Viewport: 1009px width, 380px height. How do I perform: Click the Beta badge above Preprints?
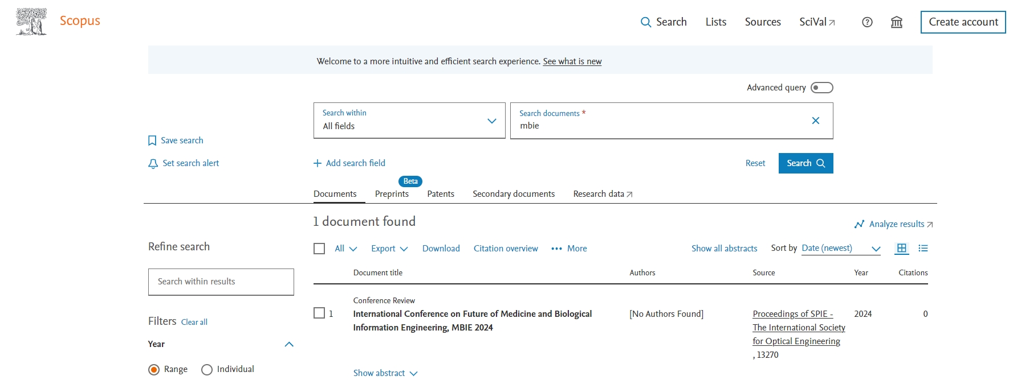point(410,181)
